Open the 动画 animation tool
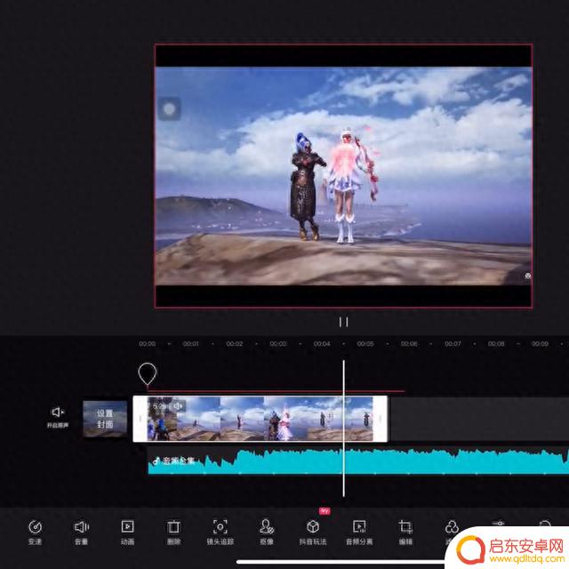This screenshot has height=569, width=569. pyautogui.click(x=127, y=532)
